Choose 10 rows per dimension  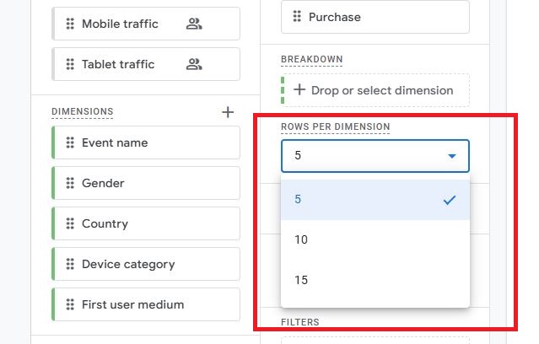(x=375, y=239)
